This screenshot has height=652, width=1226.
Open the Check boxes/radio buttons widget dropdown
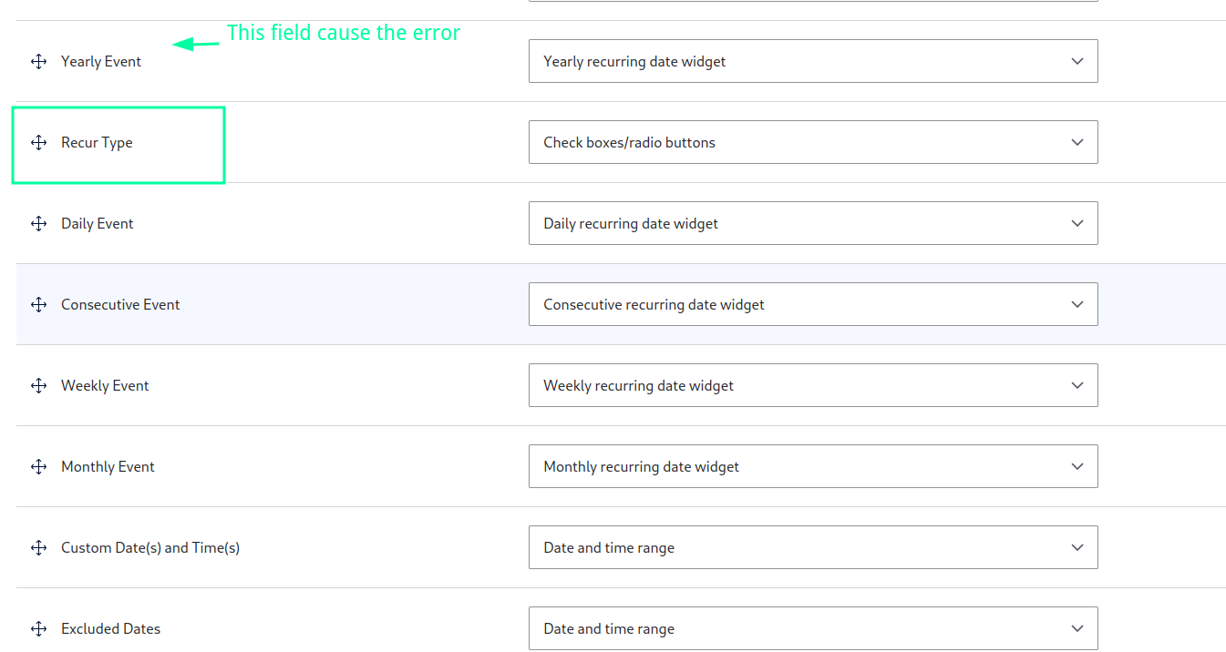pyautogui.click(x=812, y=143)
